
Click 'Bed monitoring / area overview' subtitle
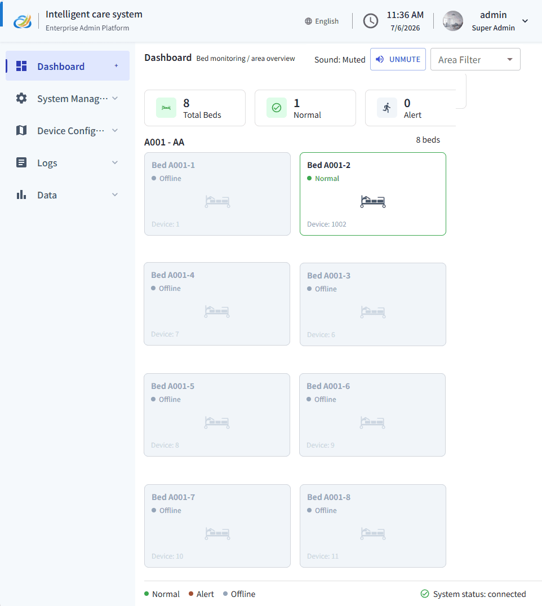point(245,59)
